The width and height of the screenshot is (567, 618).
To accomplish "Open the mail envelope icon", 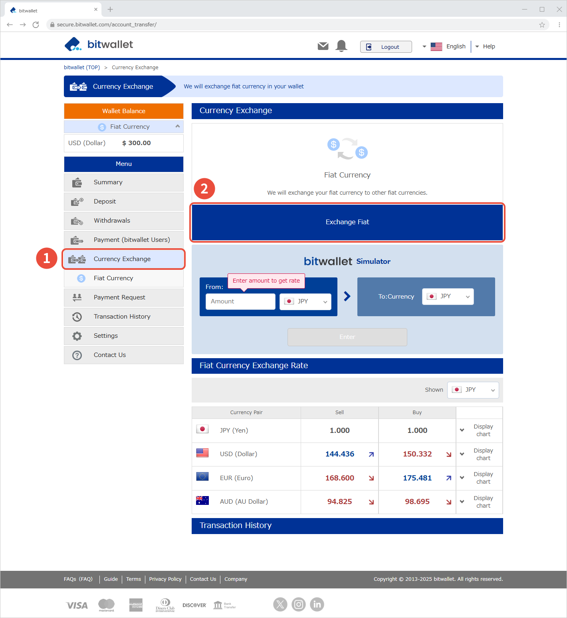I will click(x=323, y=46).
